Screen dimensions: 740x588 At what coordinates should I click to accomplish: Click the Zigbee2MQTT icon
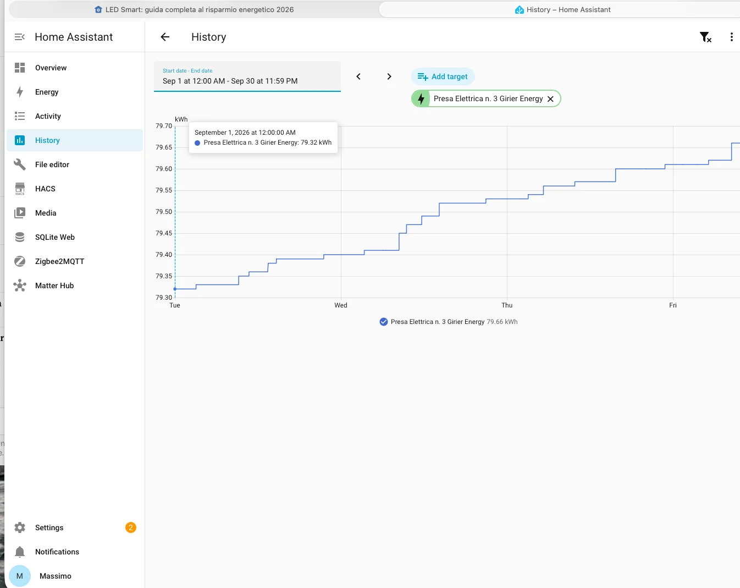(20, 261)
